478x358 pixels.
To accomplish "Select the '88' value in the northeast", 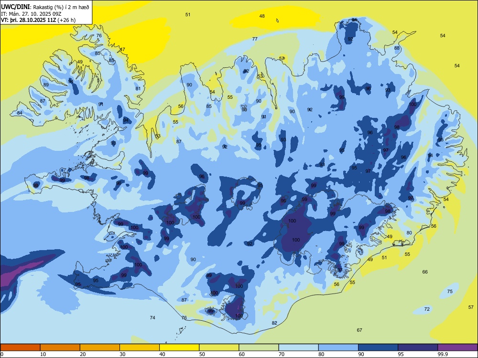I will pyautogui.click(x=397, y=48).
